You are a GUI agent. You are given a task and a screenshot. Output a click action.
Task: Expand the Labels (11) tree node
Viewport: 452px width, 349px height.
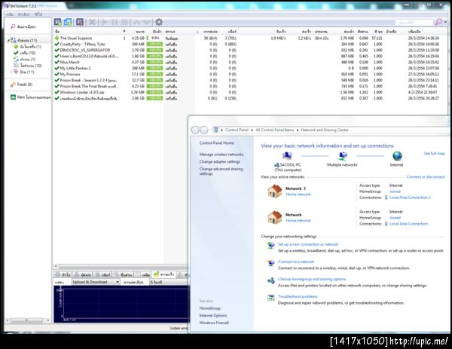(x=11, y=72)
